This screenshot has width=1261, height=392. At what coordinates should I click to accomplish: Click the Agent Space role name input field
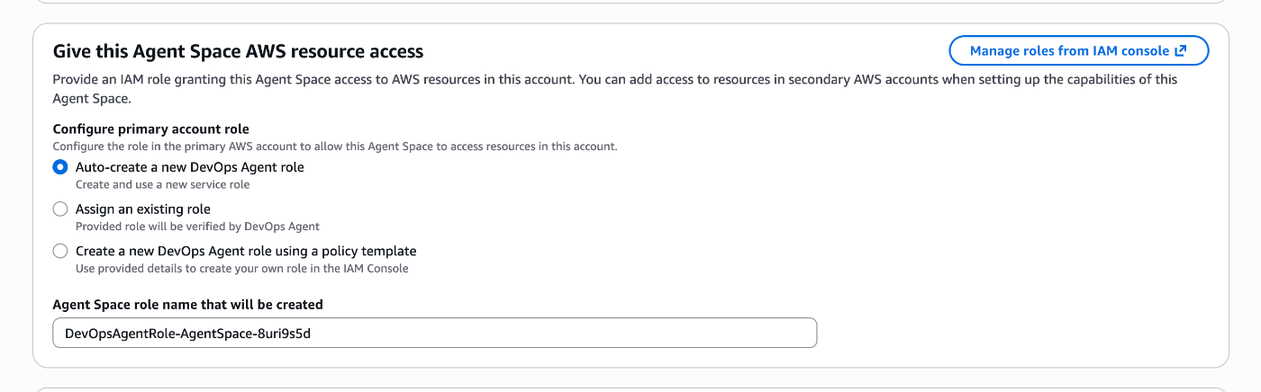point(434,333)
